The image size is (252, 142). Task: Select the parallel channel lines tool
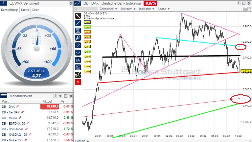(x=78, y=45)
